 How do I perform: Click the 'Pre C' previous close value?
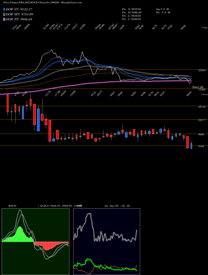pyautogui.click(x=131, y=19)
